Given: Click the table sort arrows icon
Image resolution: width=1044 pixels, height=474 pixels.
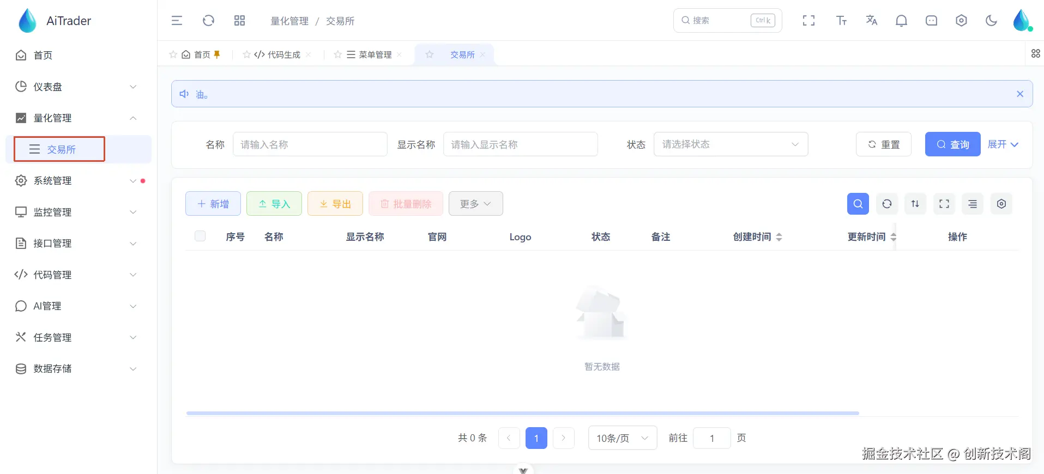Looking at the screenshot, I should (x=915, y=204).
